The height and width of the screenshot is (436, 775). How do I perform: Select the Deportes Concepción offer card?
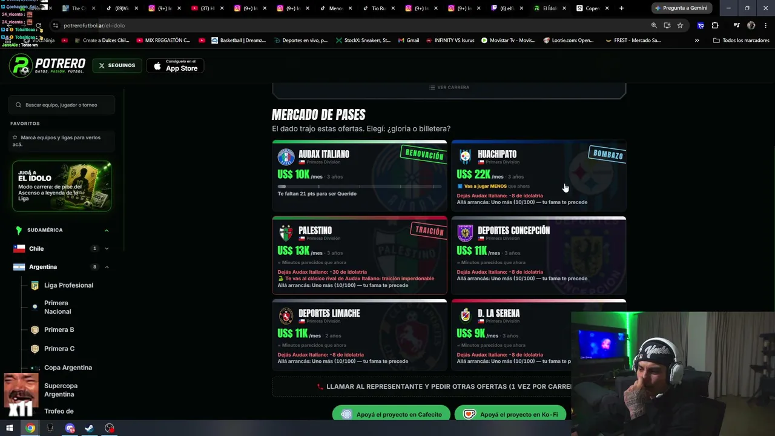coord(539,255)
